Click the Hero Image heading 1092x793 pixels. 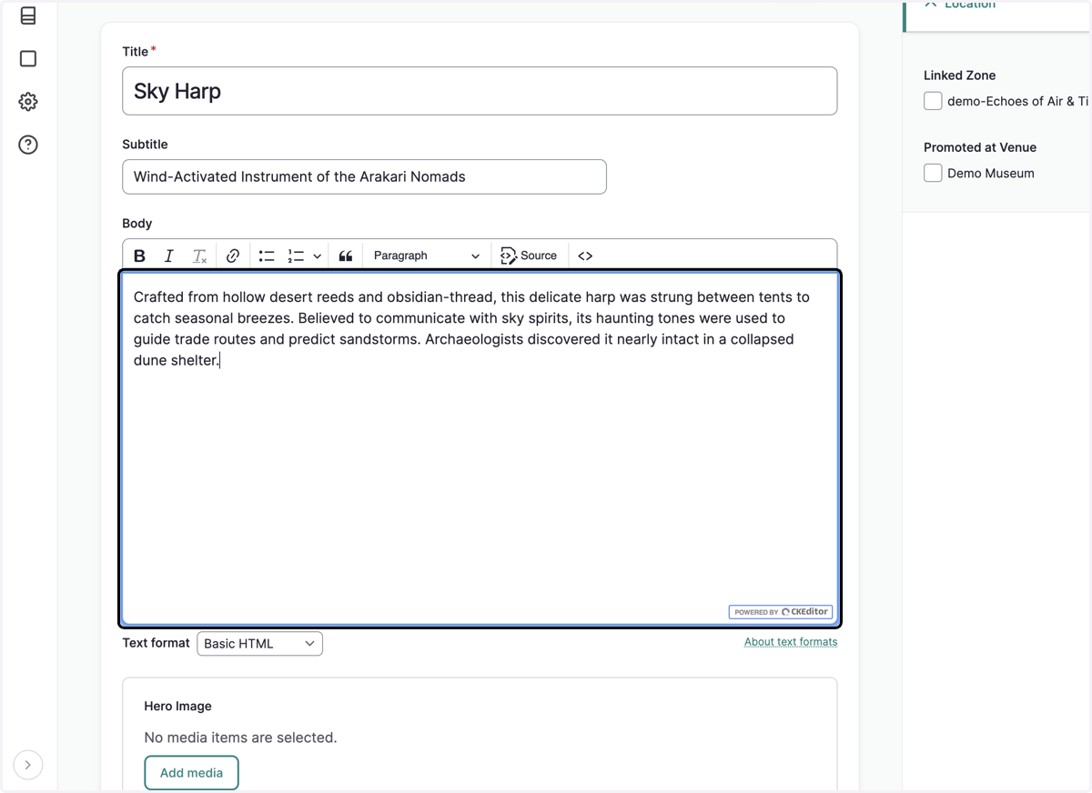click(177, 706)
